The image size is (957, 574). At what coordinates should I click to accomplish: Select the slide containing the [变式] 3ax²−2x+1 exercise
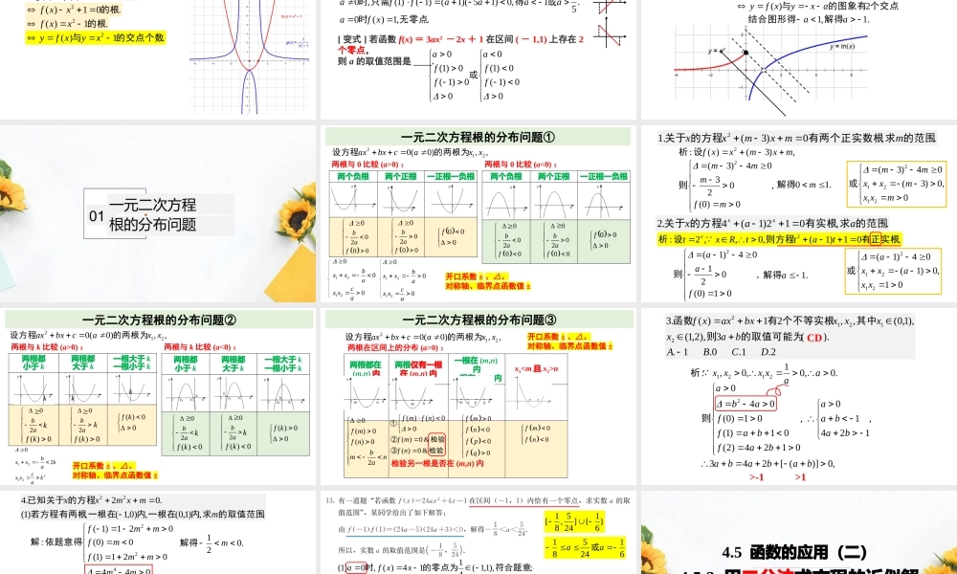[x=478, y=59]
